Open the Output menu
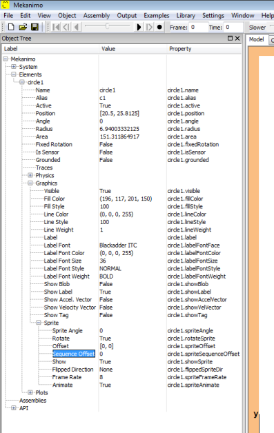Viewport: 274px width, 433px height. pyautogui.click(x=126, y=16)
